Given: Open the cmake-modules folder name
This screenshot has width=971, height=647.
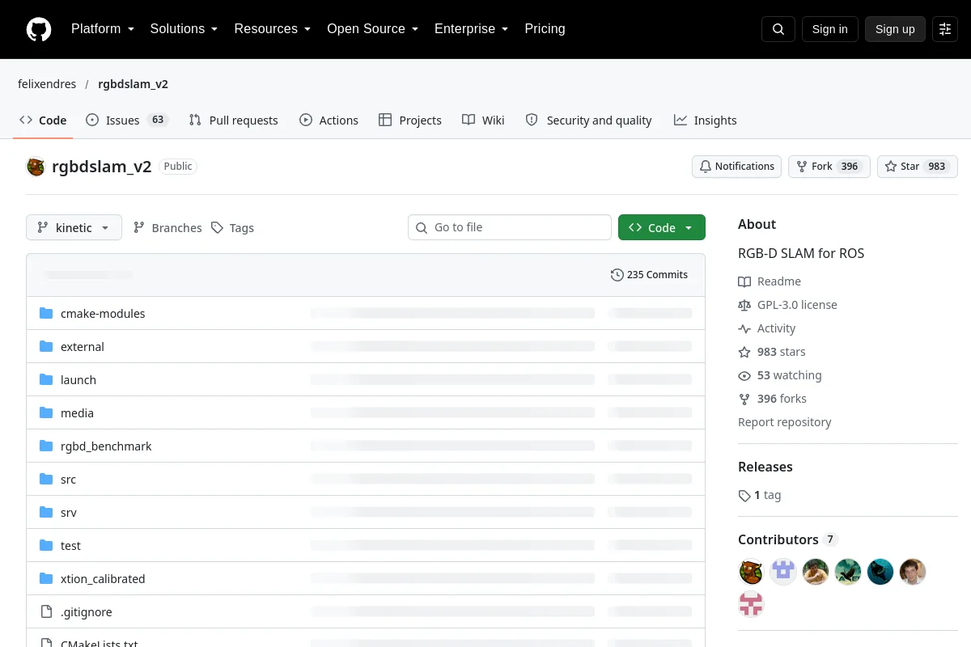Looking at the screenshot, I should pyautogui.click(x=103, y=314).
